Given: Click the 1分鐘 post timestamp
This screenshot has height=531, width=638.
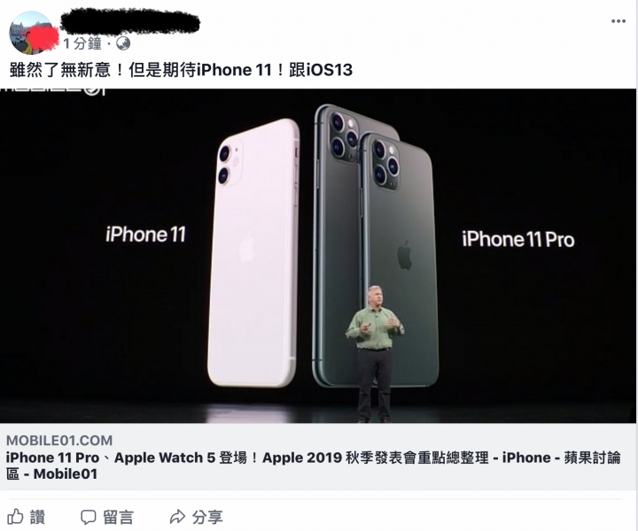Looking at the screenshot, I should click(82, 43).
